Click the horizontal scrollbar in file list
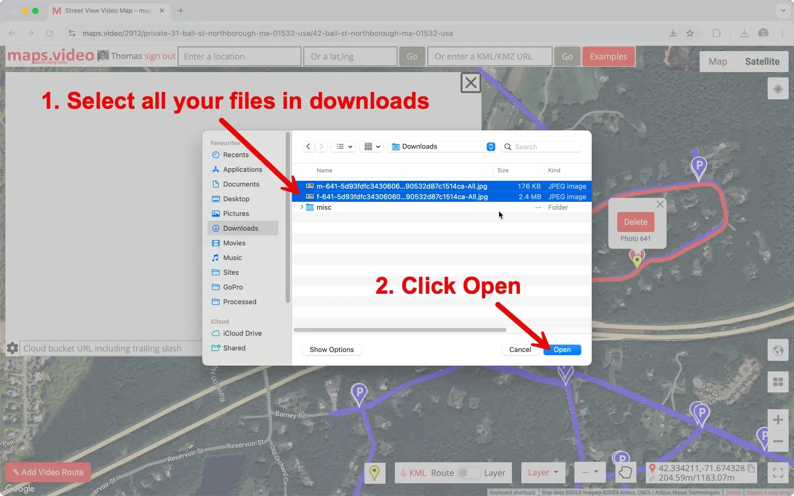This screenshot has height=496, width=794. (400, 330)
